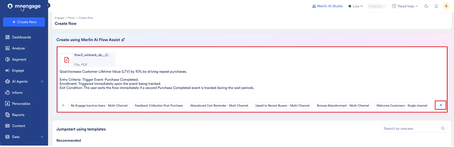
Task: Open Merlin AI Studio
Action: (x=327, y=6)
